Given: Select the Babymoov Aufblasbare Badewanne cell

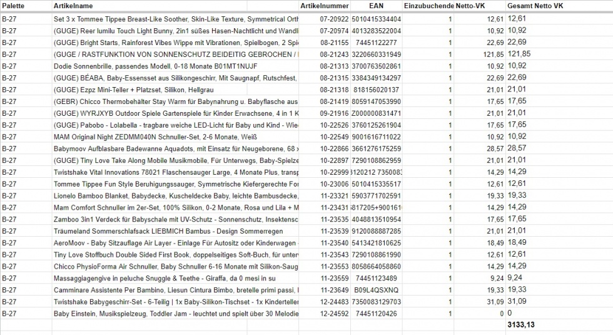Looking at the screenshot, I should tap(176, 149).
